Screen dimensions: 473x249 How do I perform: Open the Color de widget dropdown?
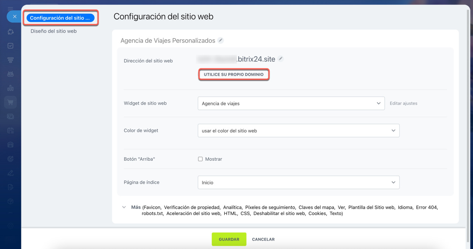point(299,131)
